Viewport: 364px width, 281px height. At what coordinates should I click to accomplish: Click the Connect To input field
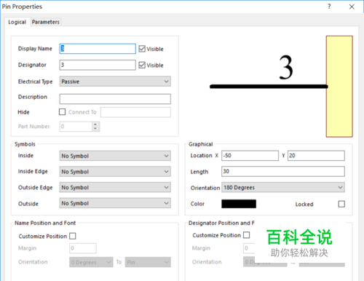pos(135,112)
